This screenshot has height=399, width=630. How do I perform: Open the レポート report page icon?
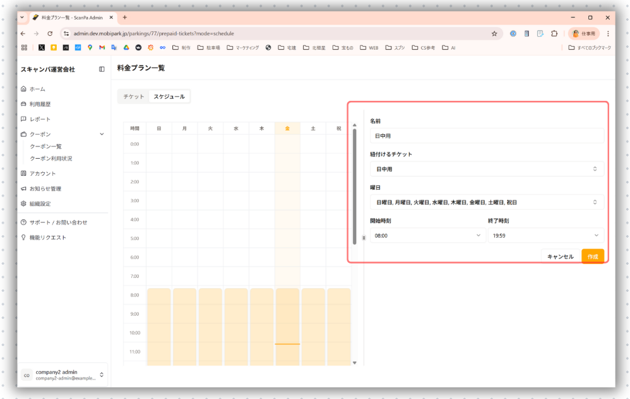pos(24,119)
